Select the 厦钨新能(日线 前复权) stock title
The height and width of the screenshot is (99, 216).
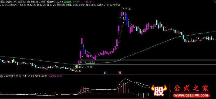pos(13,2)
